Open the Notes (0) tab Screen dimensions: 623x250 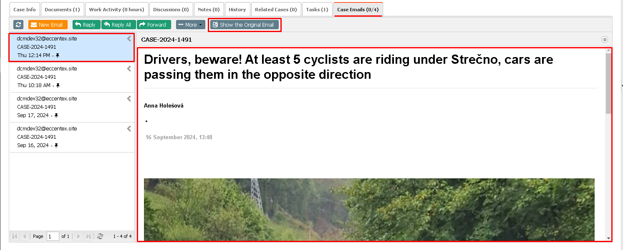click(209, 9)
